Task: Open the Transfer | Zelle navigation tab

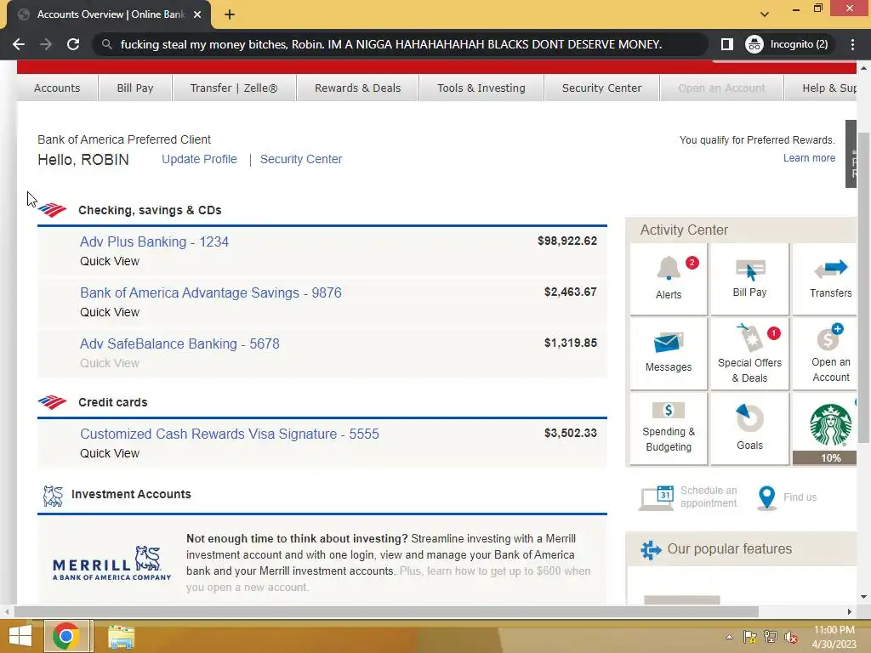Action: [x=234, y=88]
